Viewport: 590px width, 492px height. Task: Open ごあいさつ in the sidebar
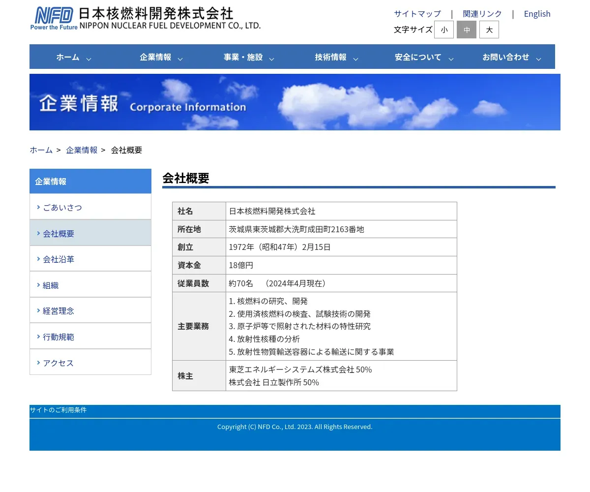pos(62,207)
